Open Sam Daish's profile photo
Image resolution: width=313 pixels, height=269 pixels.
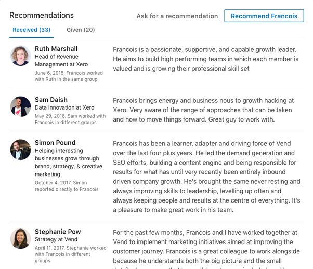pyautogui.click(x=21, y=106)
